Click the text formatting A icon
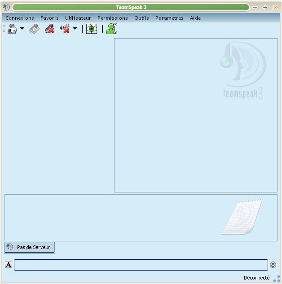 pos(9,265)
